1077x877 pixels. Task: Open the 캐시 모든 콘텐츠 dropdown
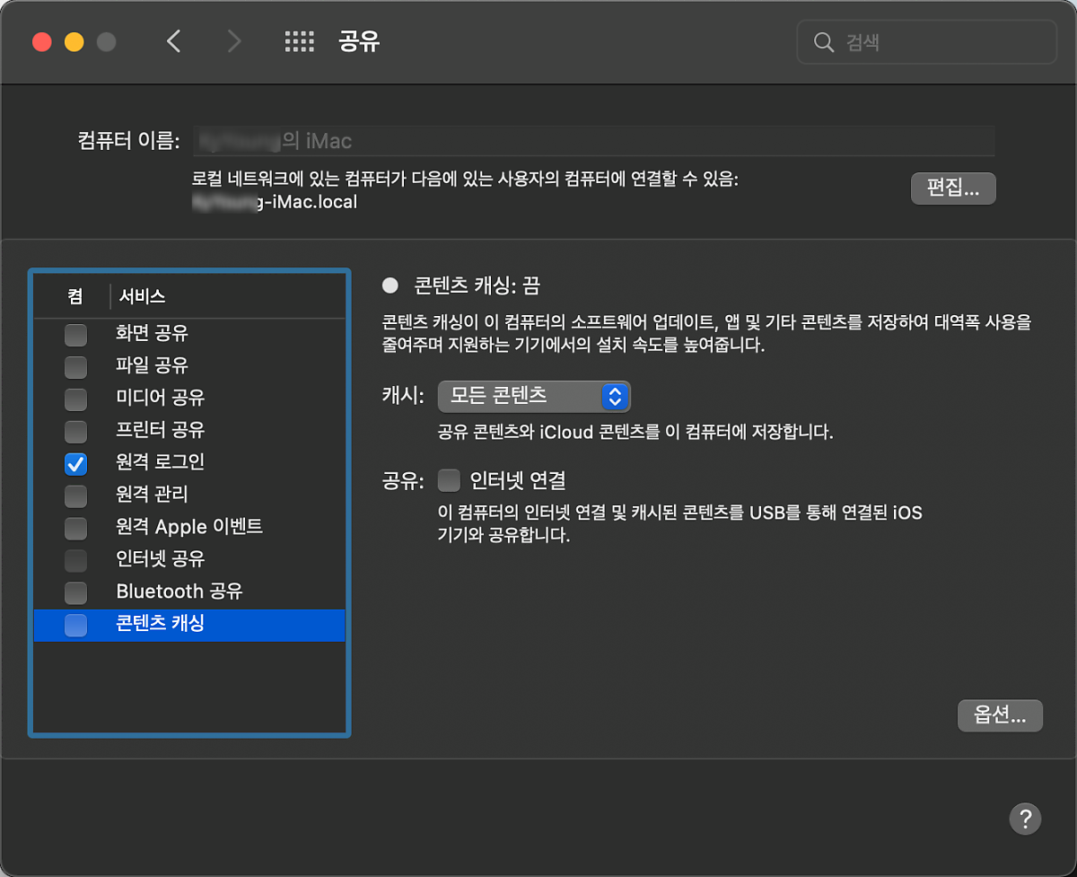coord(534,395)
